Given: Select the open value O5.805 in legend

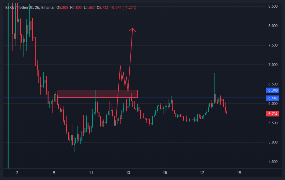Looking at the screenshot, I should click(x=62, y=8).
